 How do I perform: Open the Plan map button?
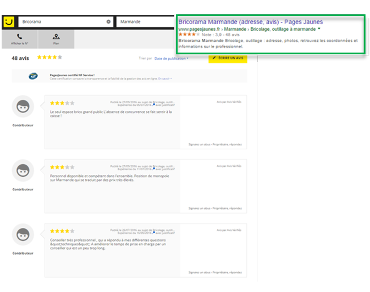click(56, 39)
